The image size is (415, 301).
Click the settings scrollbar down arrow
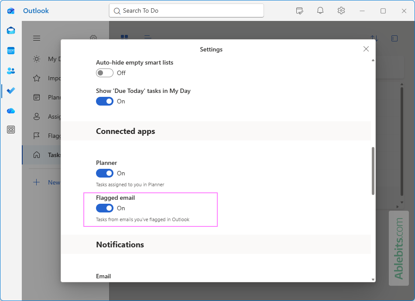(x=373, y=279)
